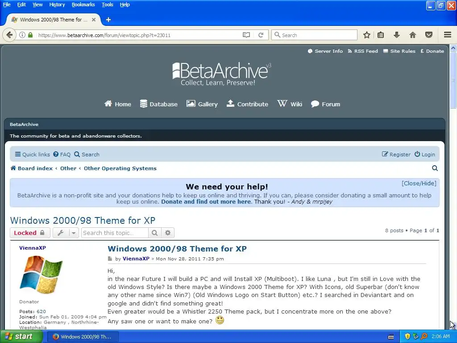Screen dimensions: 457x343
Task: Reload the page with the refresh icon
Action: click(261, 35)
